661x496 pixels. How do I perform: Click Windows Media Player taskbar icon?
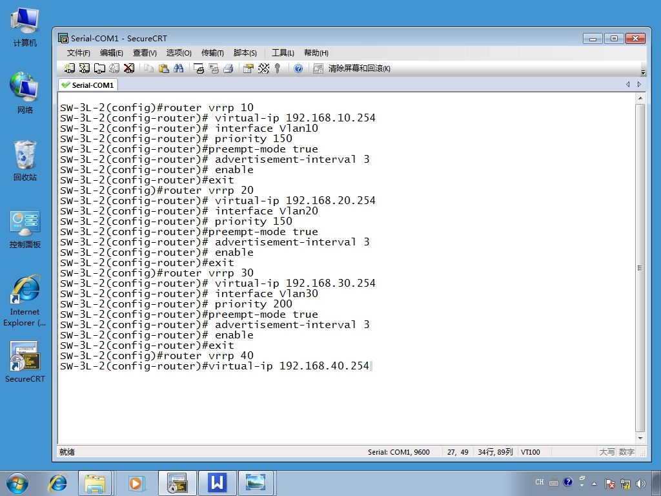[136, 483]
